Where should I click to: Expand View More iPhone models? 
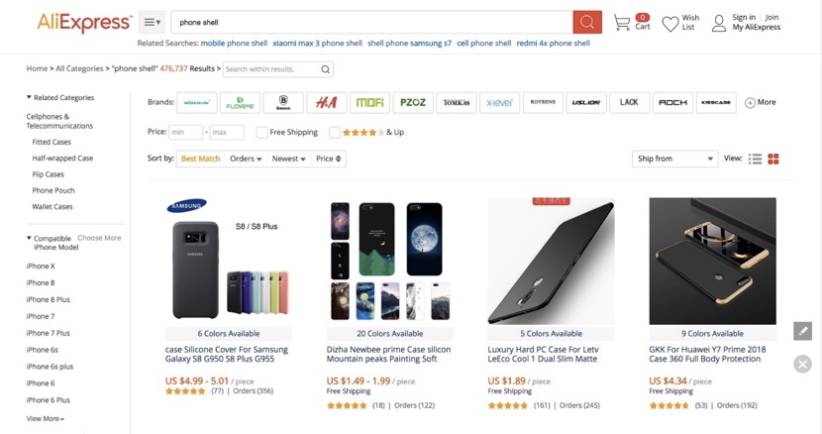click(x=46, y=419)
